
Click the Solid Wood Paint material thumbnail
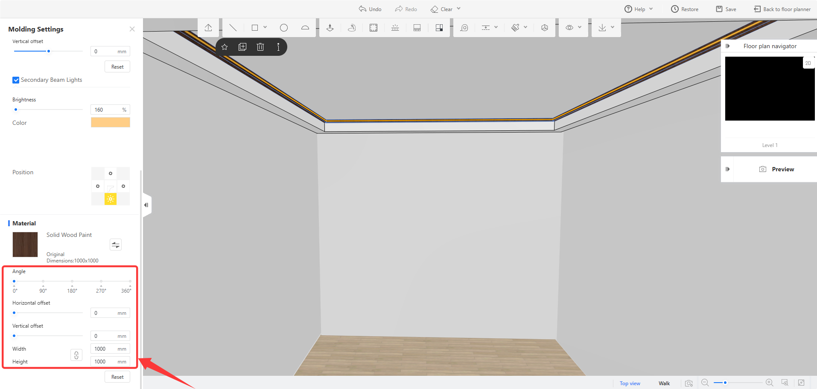(25, 245)
